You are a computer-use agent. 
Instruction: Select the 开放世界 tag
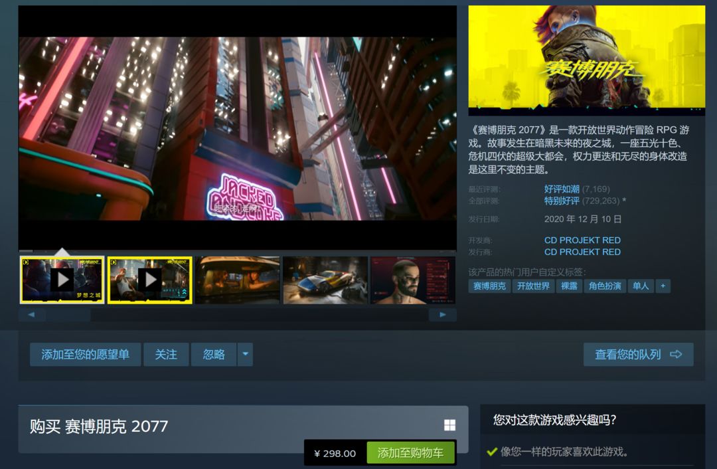[533, 286]
